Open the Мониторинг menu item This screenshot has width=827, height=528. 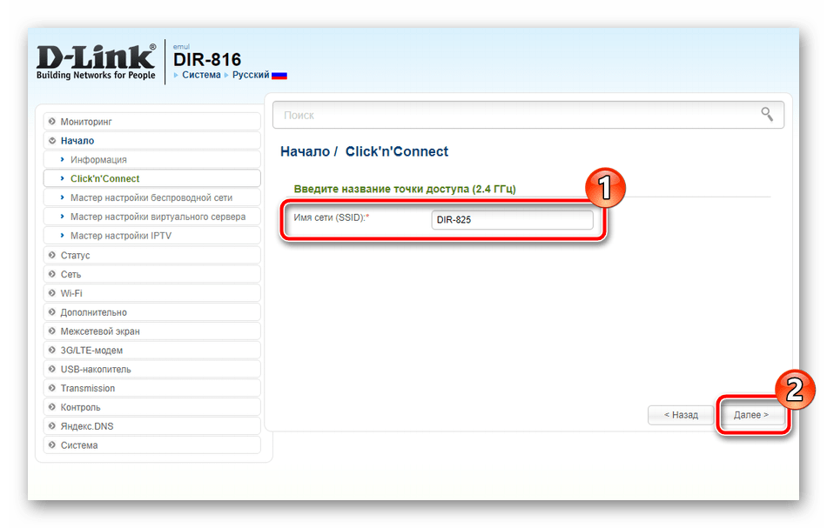click(151, 121)
